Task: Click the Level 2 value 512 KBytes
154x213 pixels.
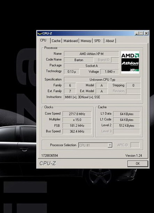Action: point(126,126)
